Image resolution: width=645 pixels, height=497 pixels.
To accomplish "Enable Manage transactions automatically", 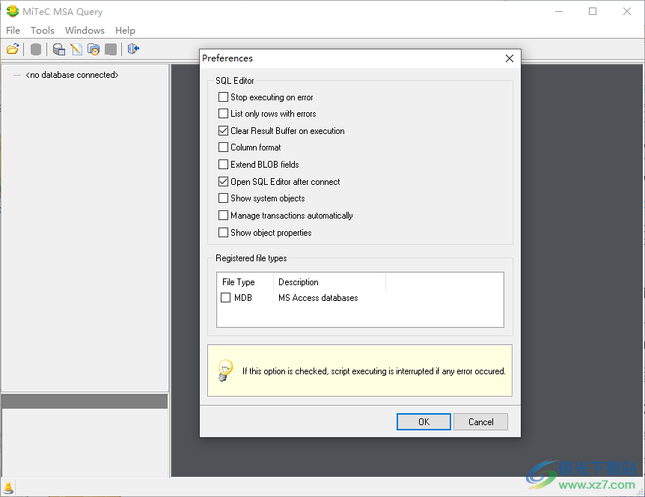I will pyautogui.click(x=224, y=216).
